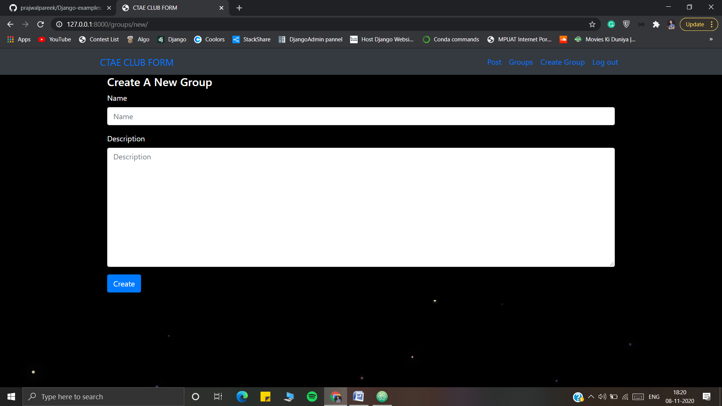Click the Name input field
Viewport: 722px width, 406px height.
(x=361, y=116)
